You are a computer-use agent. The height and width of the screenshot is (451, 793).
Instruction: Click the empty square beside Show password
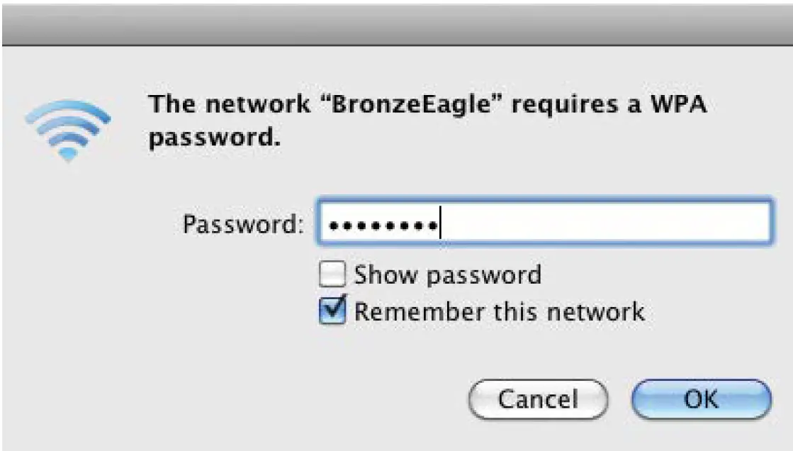333,274
